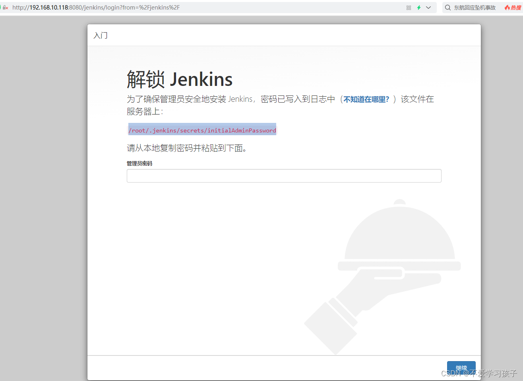This screenshot has height=381, width=523.
Task: Click the search box showing 东航回应坠机事故
Action: click(475, 8)
